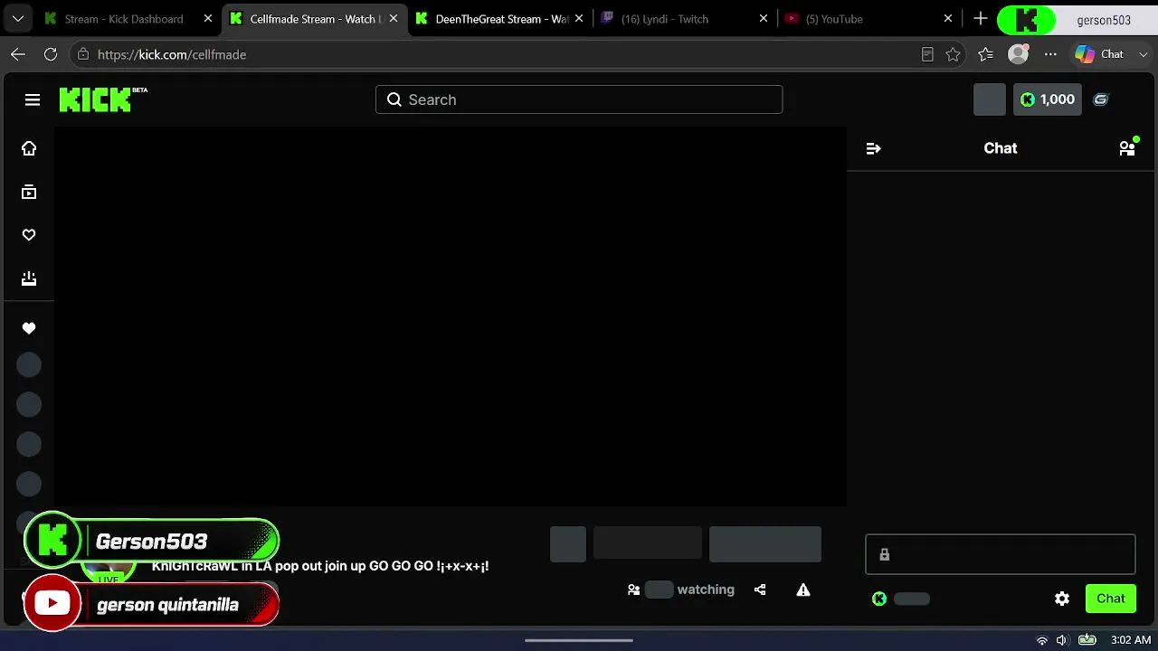Open the 1,000 Kicks balance button

point(1048,99)
